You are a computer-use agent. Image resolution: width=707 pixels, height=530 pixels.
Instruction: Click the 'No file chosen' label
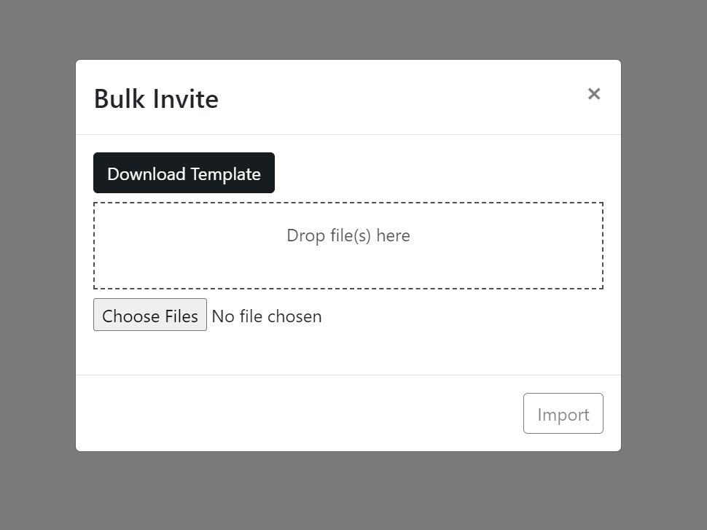[x=267, y=316]
